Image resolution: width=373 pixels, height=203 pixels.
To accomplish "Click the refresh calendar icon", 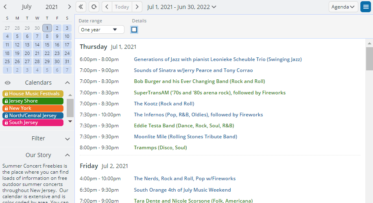I will click(94, 7).
